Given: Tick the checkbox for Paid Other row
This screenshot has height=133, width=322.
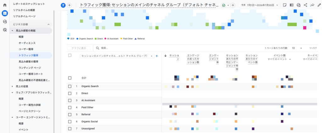Looking at the screenshot, I should point(70,107).
